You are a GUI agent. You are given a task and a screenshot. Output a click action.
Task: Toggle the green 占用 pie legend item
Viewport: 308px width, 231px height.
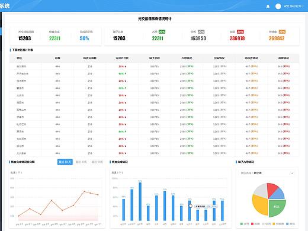245,224
